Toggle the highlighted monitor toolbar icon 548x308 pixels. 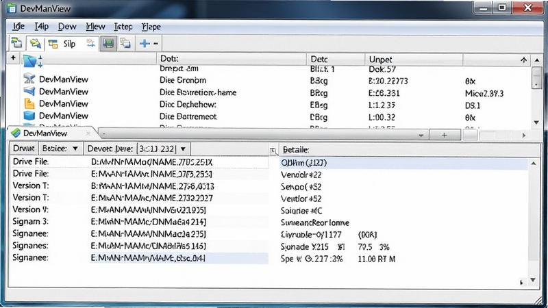coord(108,44)
